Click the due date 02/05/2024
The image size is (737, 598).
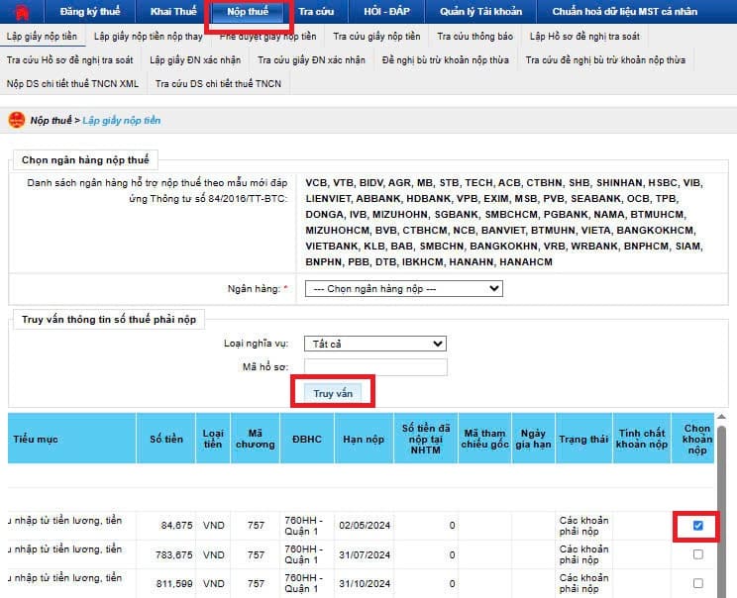[365, 525]
